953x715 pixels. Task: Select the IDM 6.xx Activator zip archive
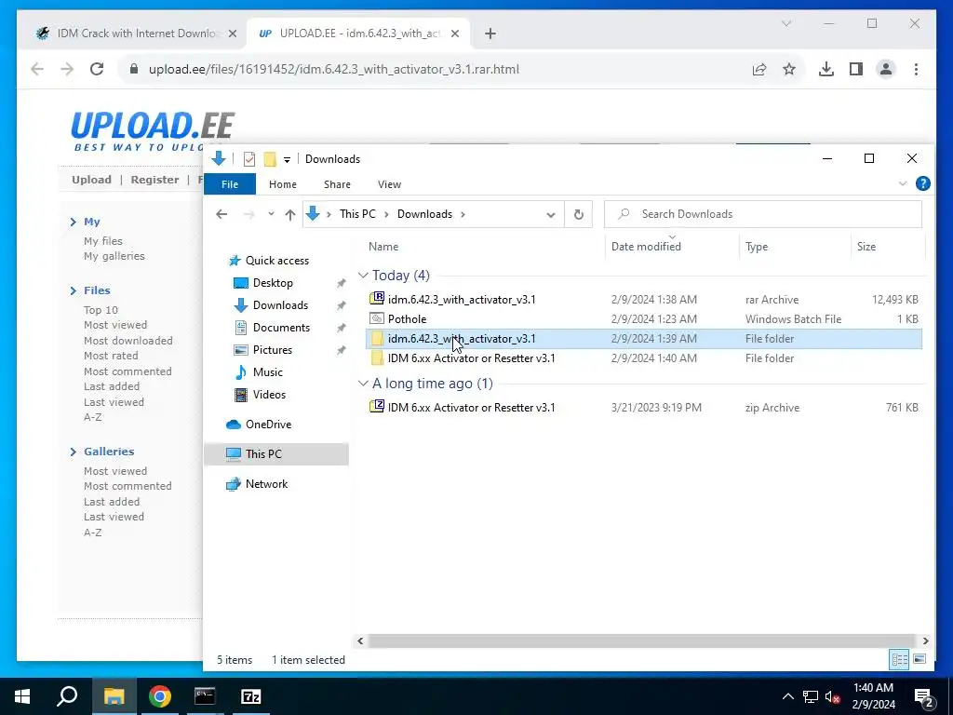point(471,408)
